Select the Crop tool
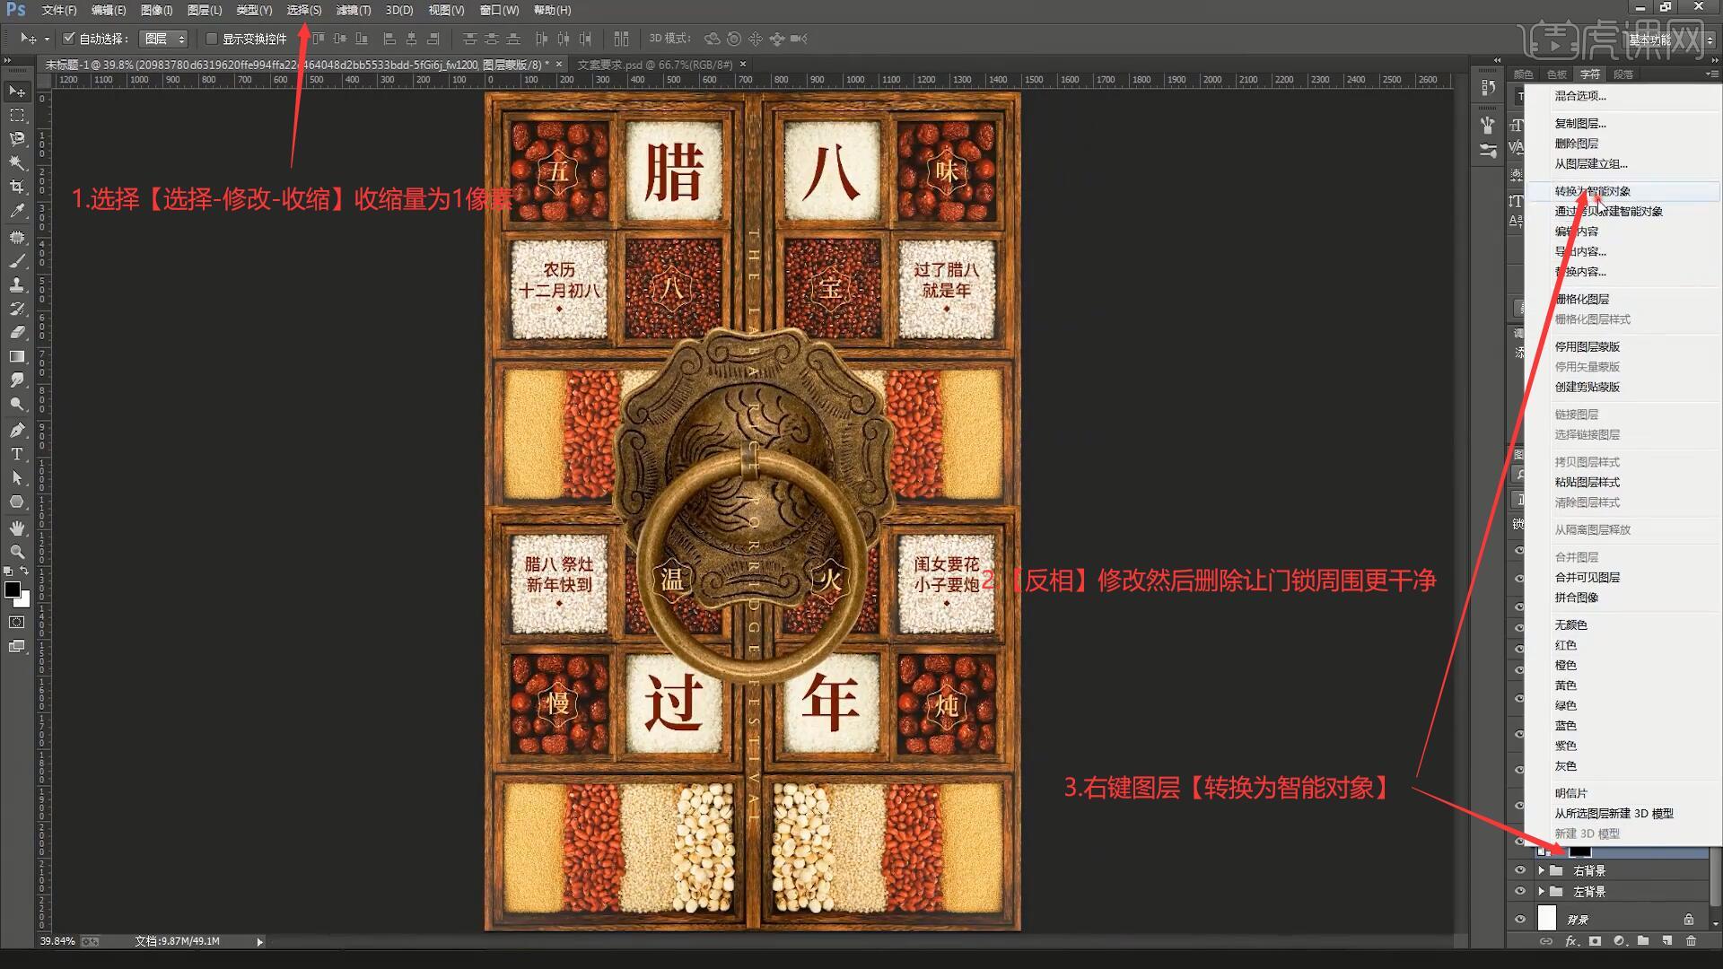 click(x=17, y=187)
